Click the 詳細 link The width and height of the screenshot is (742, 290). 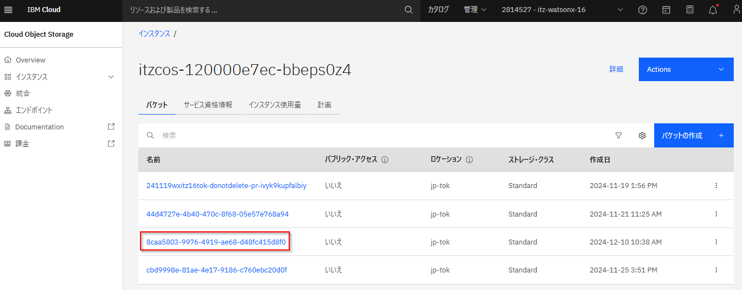[x=616, y=69]
